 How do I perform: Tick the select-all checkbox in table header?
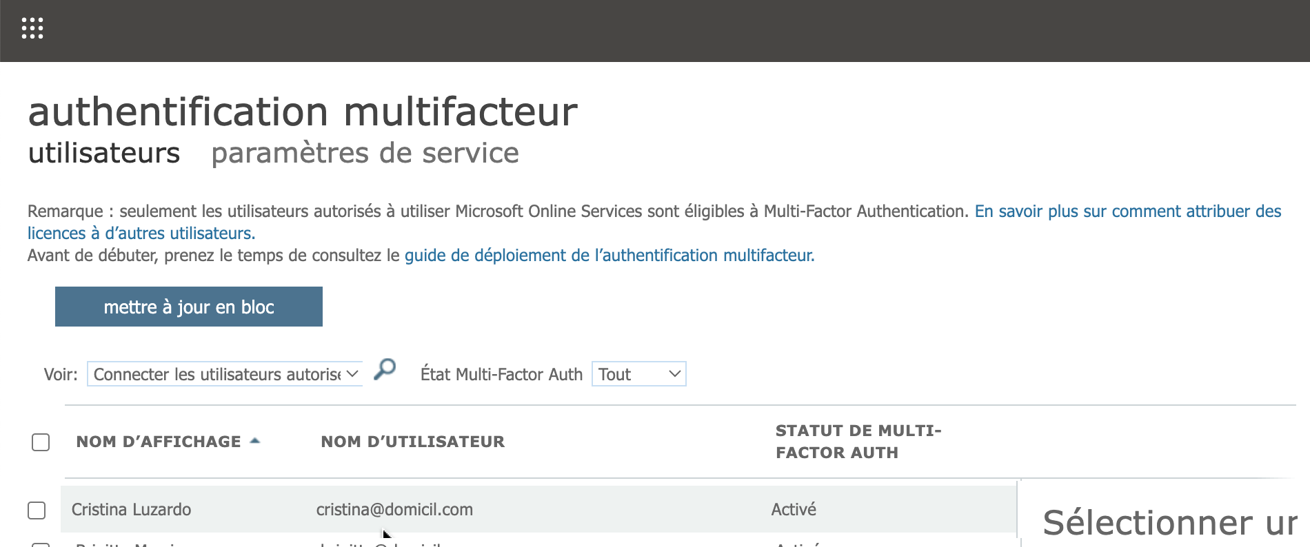41,442
